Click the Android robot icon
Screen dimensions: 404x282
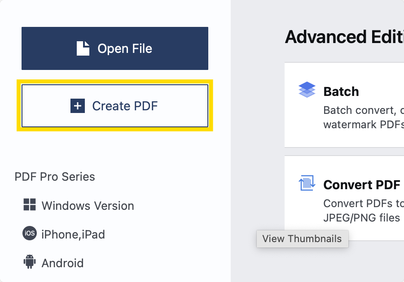pyautogui.click(x=30, y=262)
